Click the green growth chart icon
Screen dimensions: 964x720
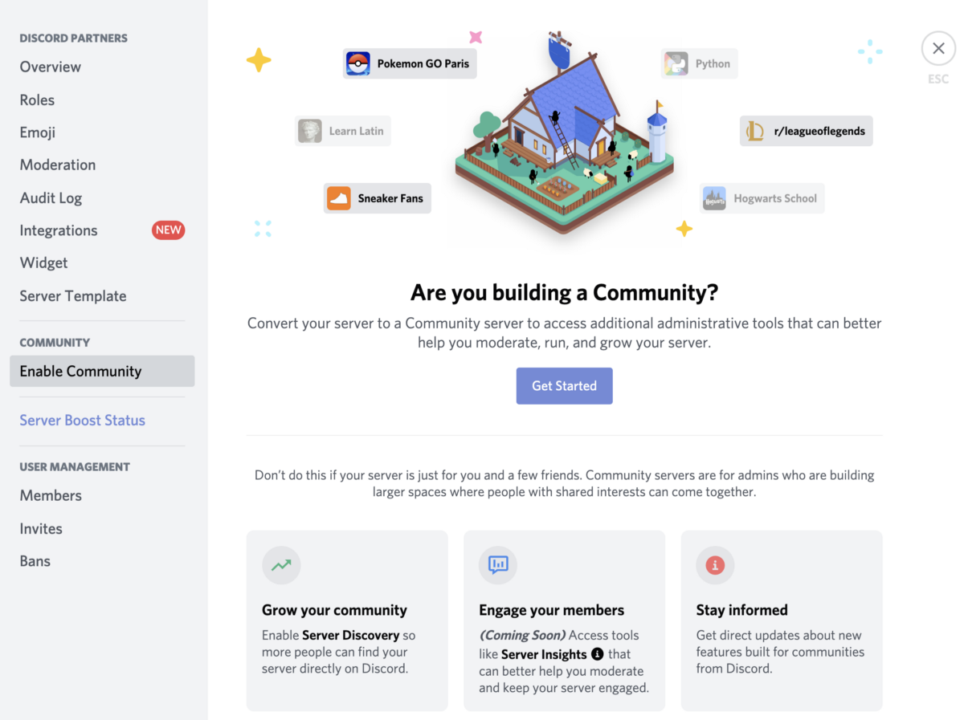[x=281, y=565]
